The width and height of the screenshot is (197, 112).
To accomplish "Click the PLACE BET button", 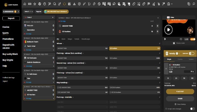I will pyautogui.click(x=180, y=92).
